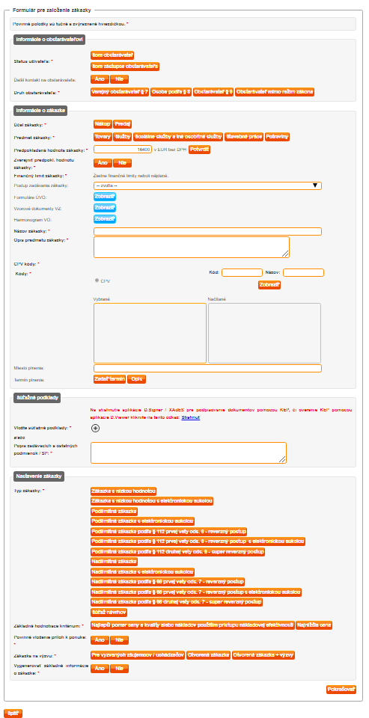
Task: Open the Stiahnuť download link
Action: (190, 417)
